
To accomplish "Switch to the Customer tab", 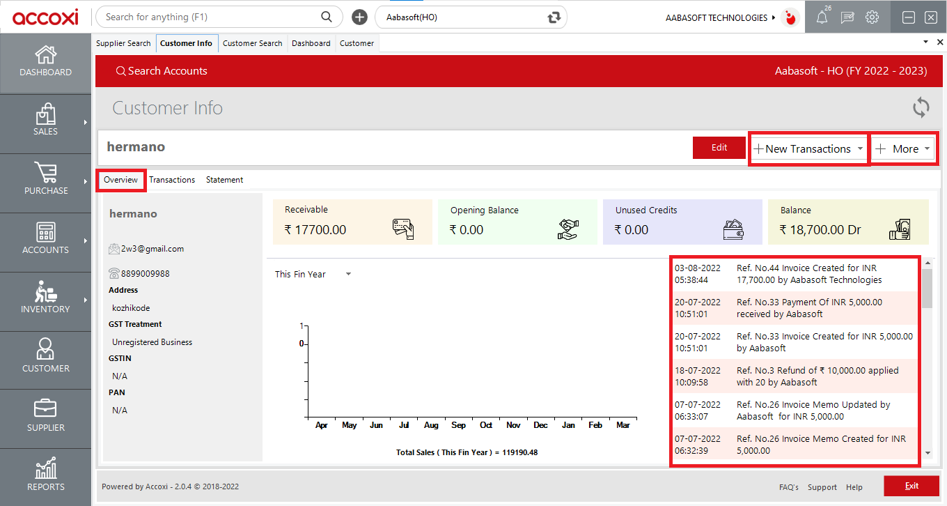I will 357,43.
